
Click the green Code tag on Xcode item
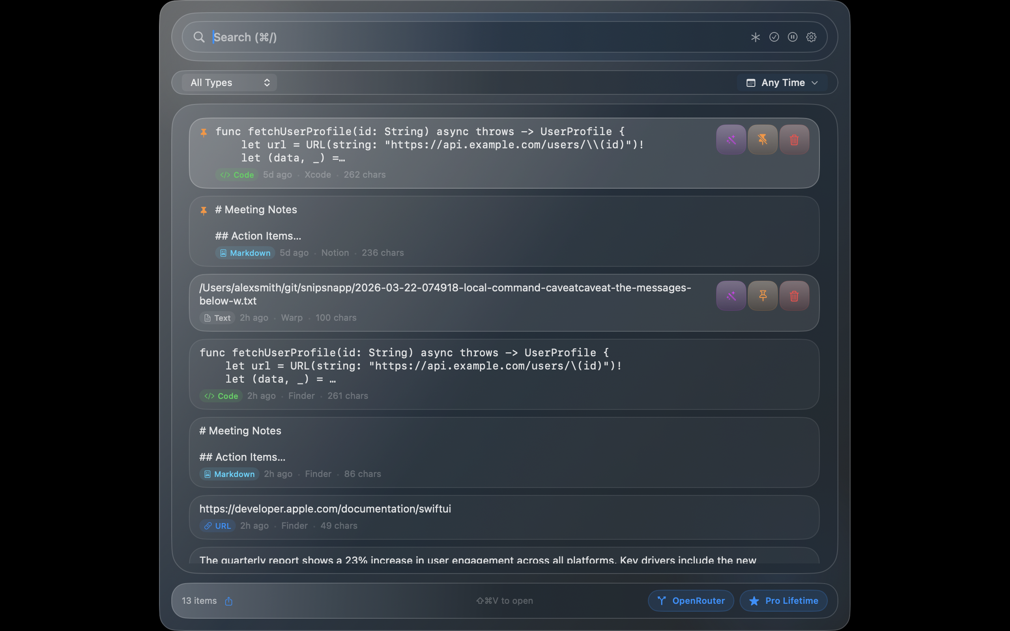coord(237,175)
